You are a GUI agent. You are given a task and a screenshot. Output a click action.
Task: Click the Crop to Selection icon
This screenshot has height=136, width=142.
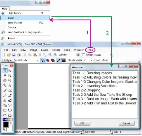[x=40, y=55]
